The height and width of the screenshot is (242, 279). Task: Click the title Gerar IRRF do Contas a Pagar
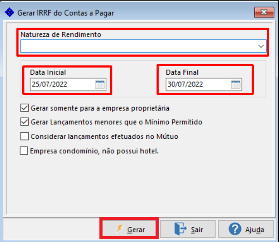[x=66, y=13]
